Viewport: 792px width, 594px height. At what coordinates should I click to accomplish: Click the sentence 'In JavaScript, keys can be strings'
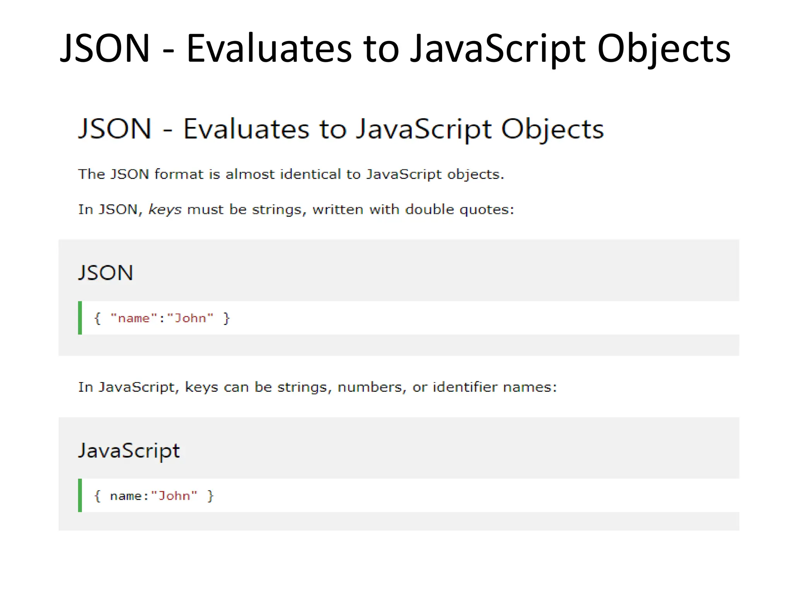pyautogui.click(x=317, y=387)
